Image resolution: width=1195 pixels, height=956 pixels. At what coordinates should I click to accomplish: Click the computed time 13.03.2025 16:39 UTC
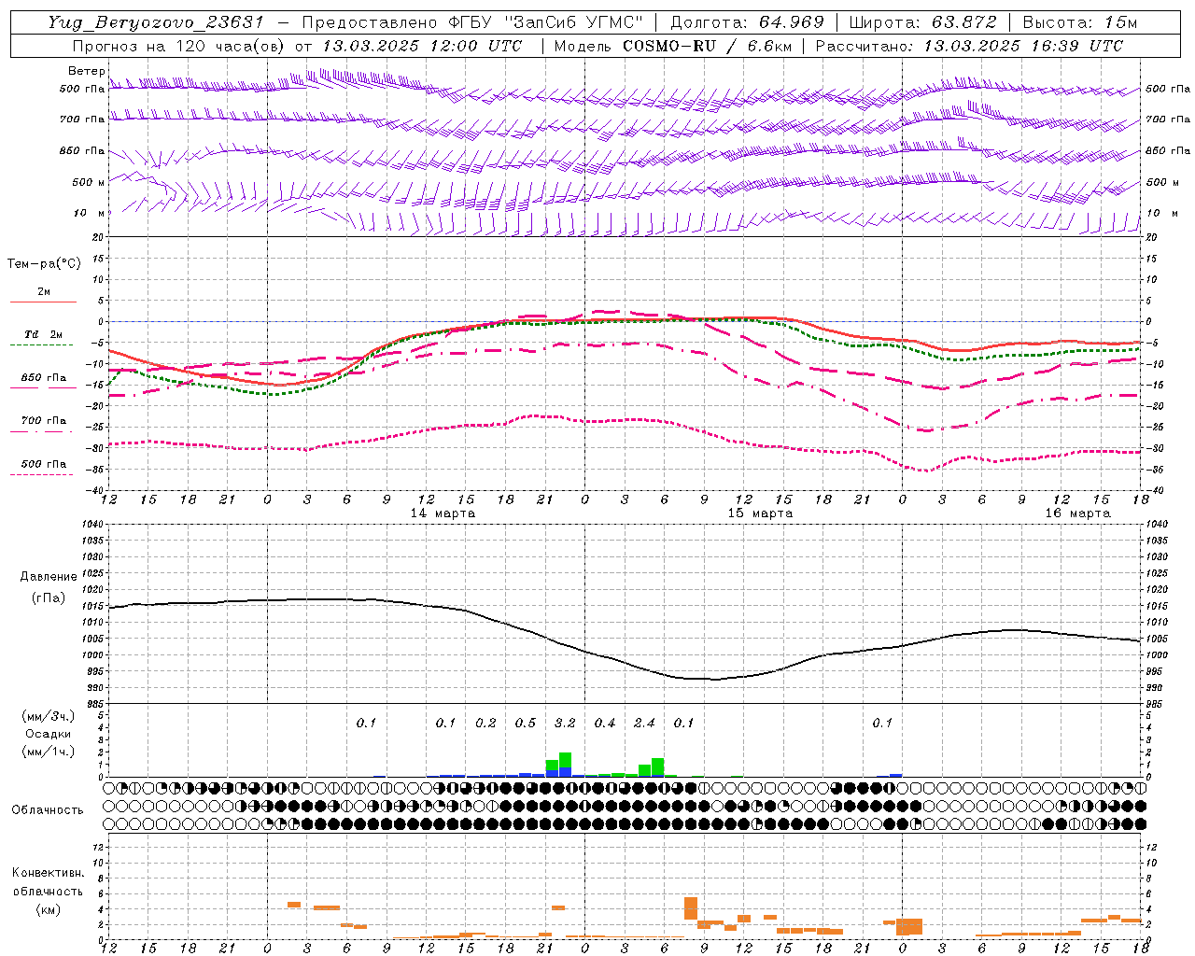pyautogui.click(x=1023, y=46)
